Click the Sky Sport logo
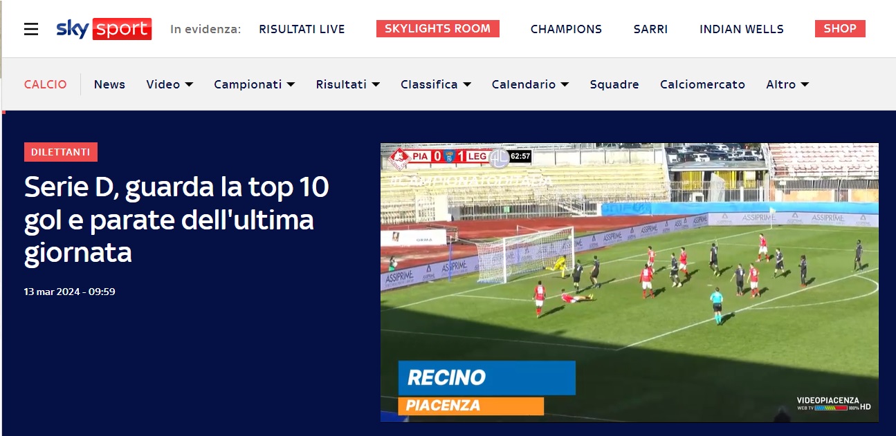Image resolution: width=896 pixels, height=436 pixels. (104, 29)
